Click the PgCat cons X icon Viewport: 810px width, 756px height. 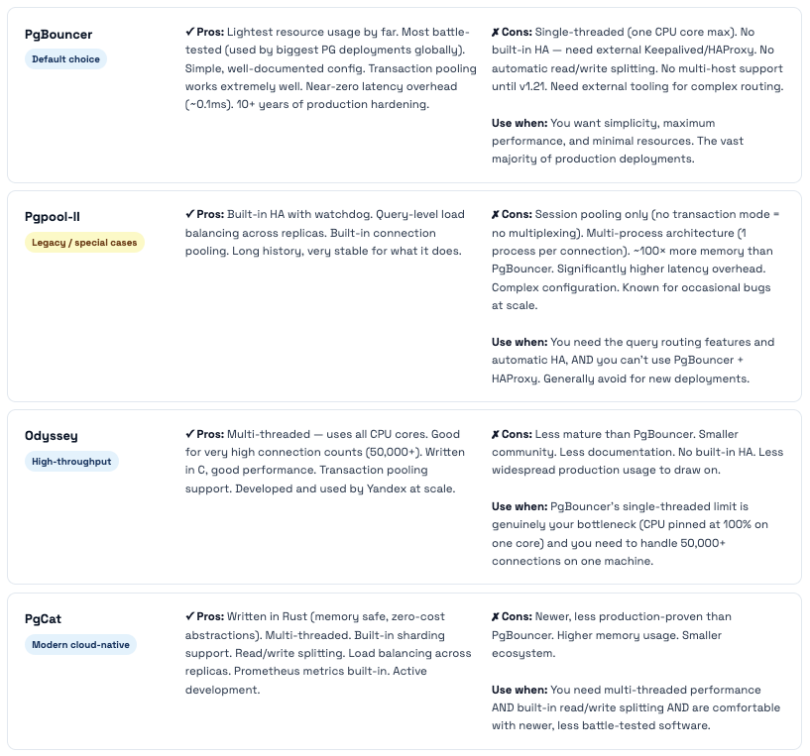[496, 617]
